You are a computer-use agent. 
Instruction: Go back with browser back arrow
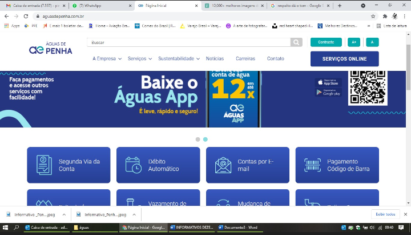[x=6, y=16]
